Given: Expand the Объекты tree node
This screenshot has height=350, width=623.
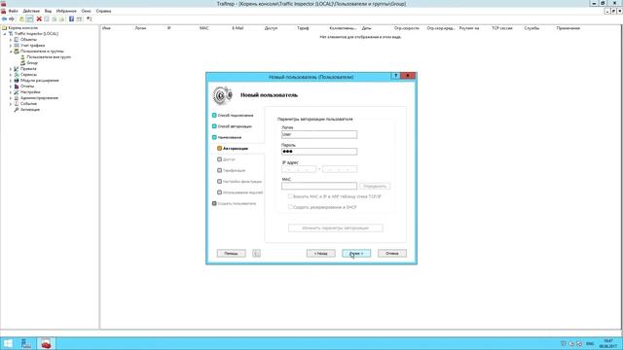Looking at the screenshot, I should coord(11,40).
